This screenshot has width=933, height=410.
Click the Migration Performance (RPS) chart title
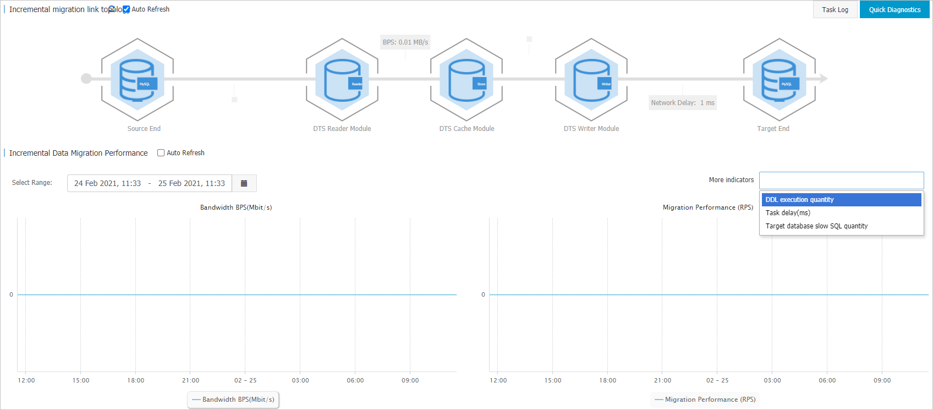coord(708,207)
